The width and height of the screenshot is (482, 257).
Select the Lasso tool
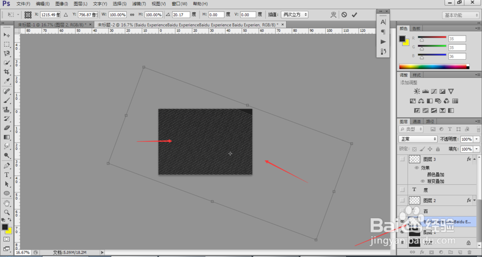[7, 53]
